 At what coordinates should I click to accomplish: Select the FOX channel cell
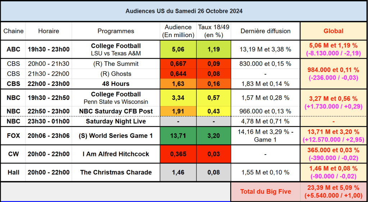tap(13, 136)
